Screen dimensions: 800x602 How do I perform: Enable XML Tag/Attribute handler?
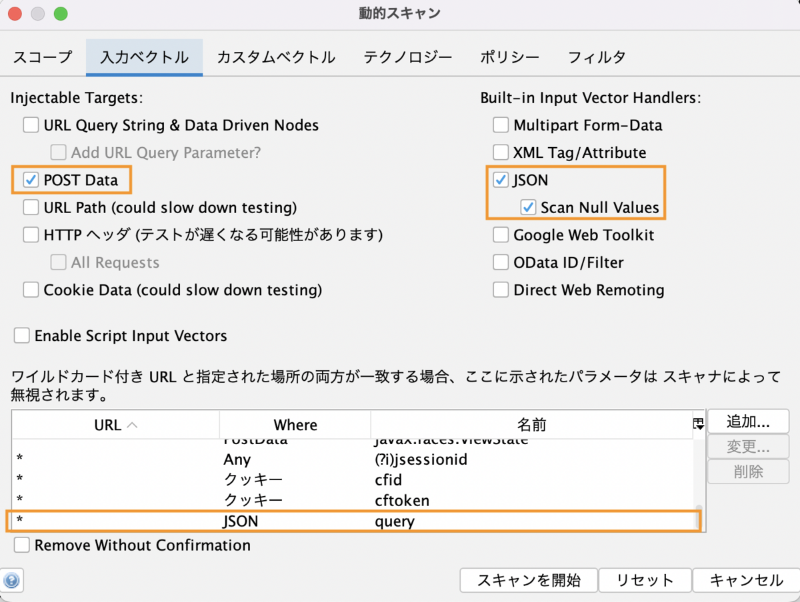(x=501, y=152)
